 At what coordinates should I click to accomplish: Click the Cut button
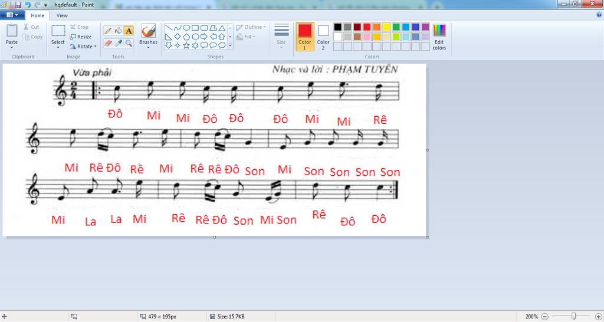click(31, 27)
